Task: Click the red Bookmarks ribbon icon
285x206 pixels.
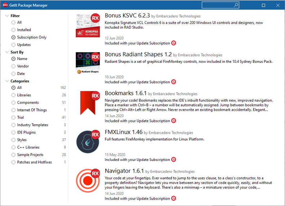Action: tap(88, 103)
